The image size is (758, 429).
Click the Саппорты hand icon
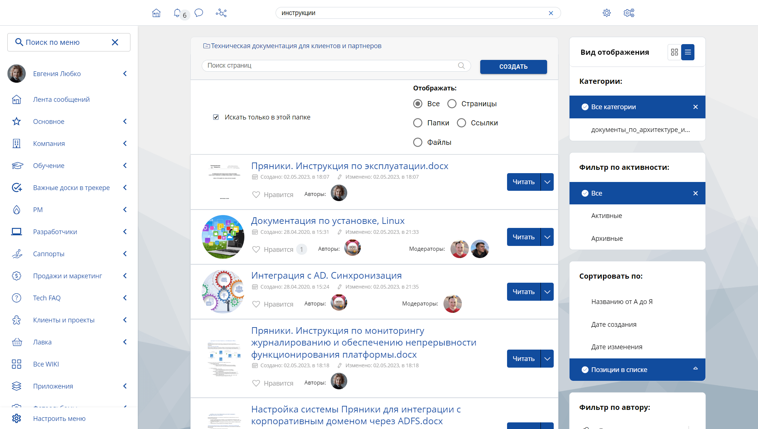pyautogui.click(x=17, y=254)
